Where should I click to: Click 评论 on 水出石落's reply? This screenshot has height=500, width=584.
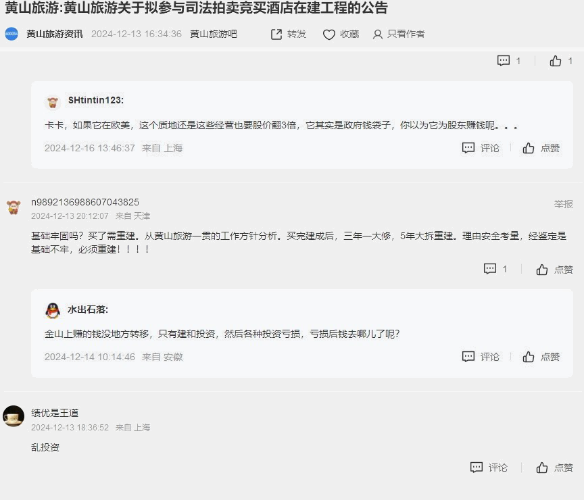[x=481, y=357]
